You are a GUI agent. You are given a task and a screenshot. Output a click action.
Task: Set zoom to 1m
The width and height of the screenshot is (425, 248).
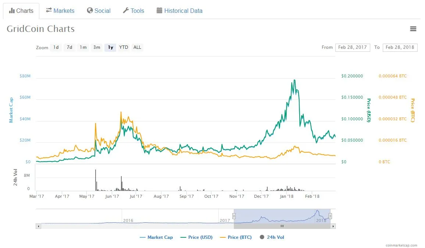[83, 47]
